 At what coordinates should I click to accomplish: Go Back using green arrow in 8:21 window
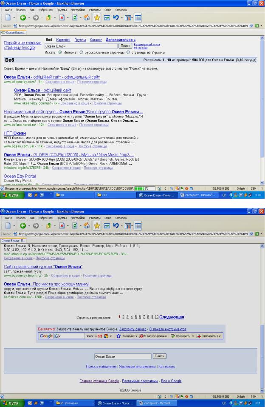[x=23, y=225]
